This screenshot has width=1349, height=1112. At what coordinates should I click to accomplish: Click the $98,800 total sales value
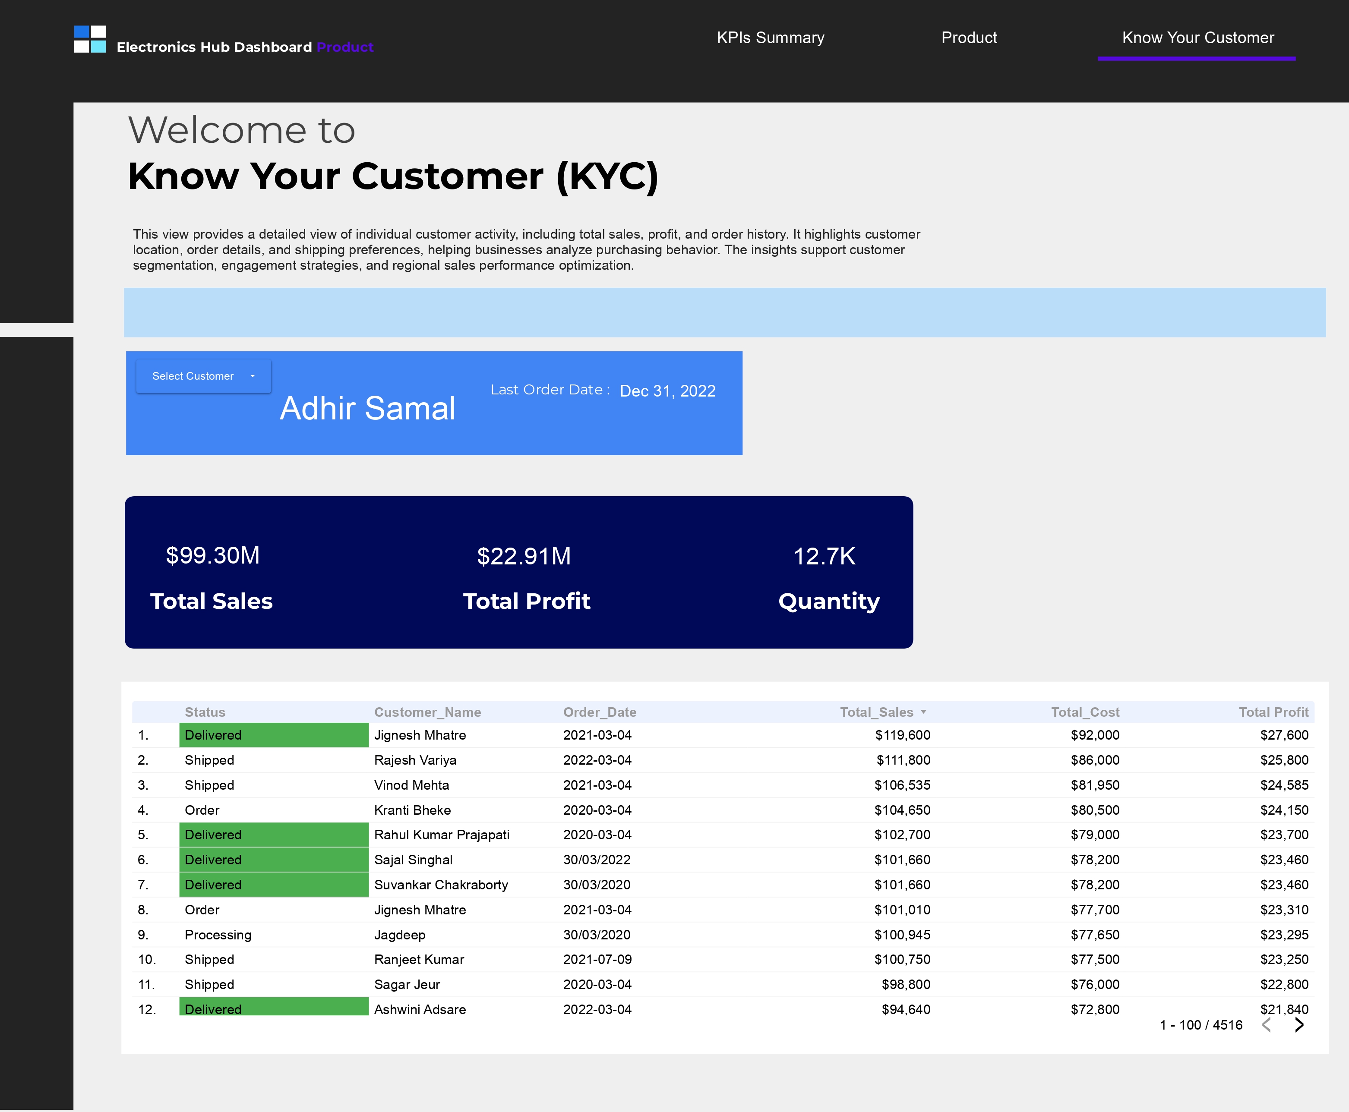point(906,985)
